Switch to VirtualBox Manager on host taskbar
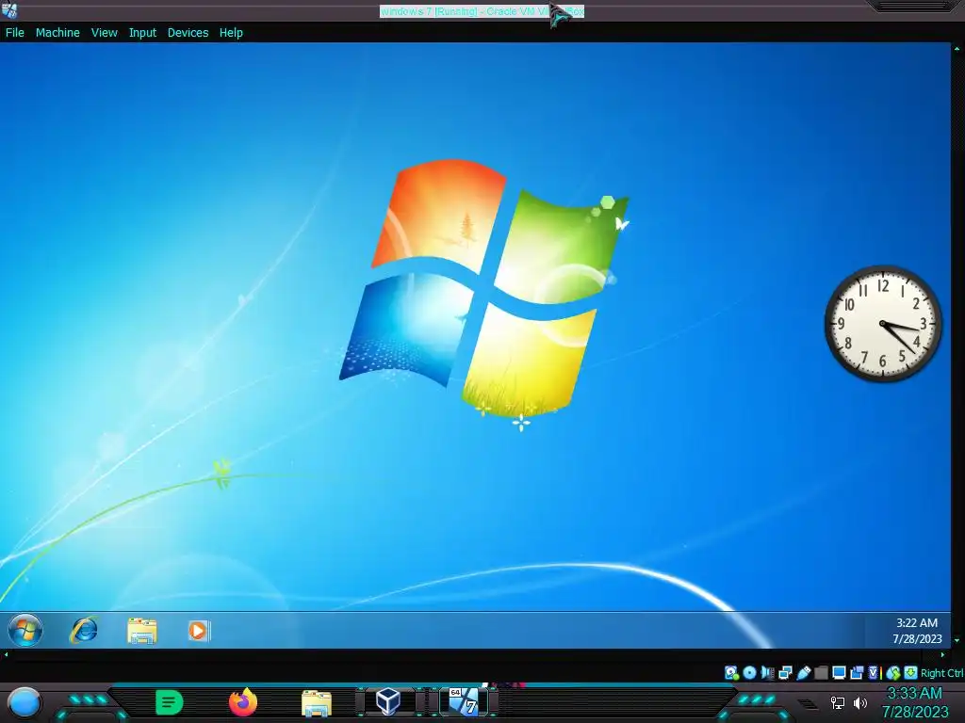Viewport: 965px width, 723px height. click(x=387, y=701)
